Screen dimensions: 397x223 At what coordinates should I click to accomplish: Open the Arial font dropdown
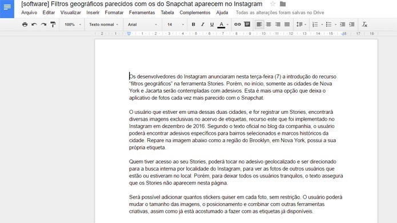coord(142,24)
